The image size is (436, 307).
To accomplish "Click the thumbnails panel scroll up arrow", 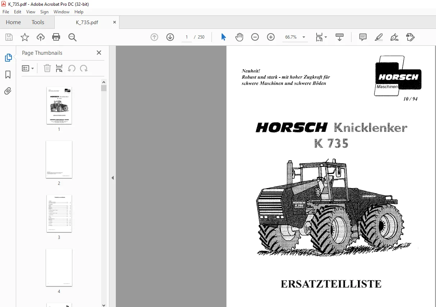I will (104, 82).
